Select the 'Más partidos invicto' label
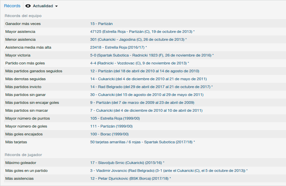Viewport: 286px width, 186px height. [x=23, y=87]
